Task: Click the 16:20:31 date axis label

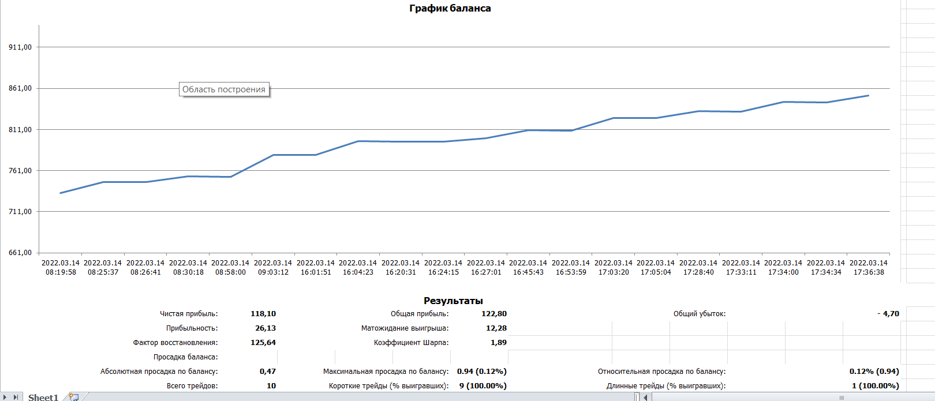Action: (401, 268)
